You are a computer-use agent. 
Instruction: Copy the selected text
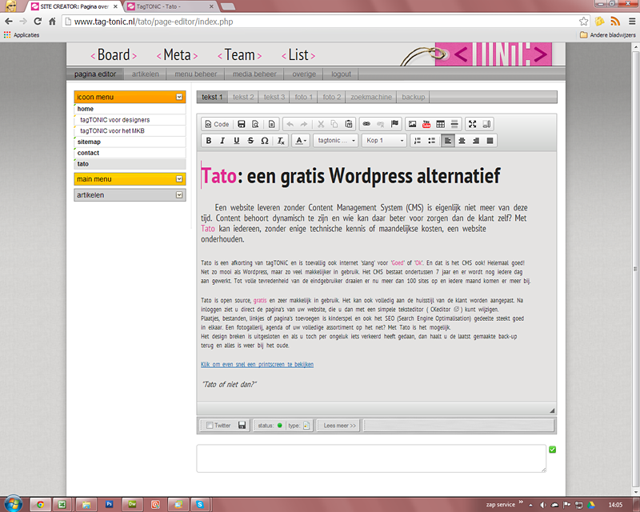[x=334, y=124]
